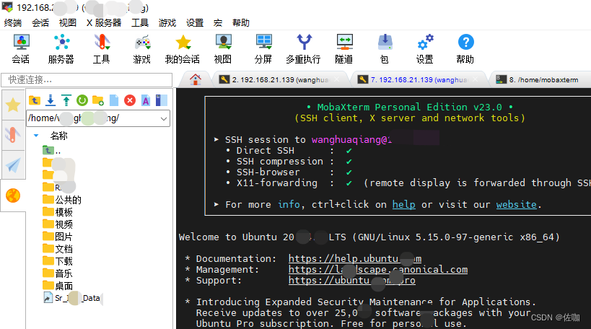Select the 公共的 folder
Image resolution: width=591 pixels, height=329 pixels.
62,200
